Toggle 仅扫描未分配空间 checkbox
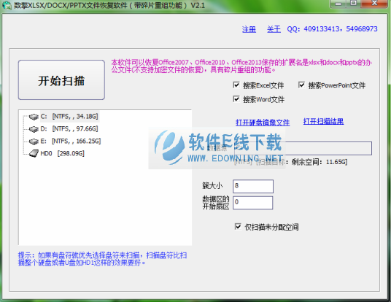The image size is (391, 302). (238, 227)
